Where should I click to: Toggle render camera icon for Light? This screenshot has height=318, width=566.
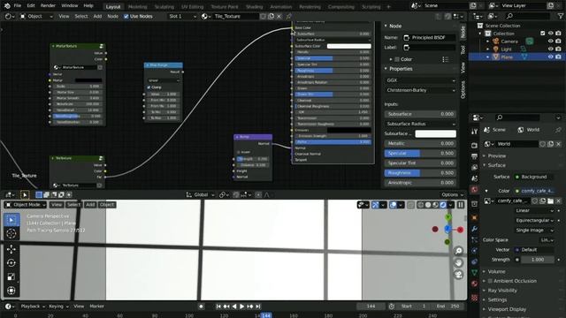point(558,49)
